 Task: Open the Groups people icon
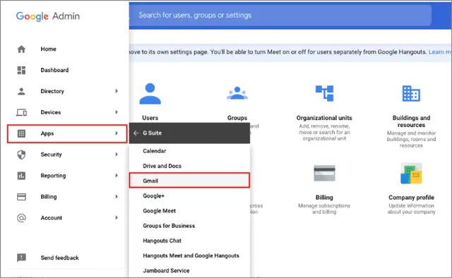(x=237, y=93)
